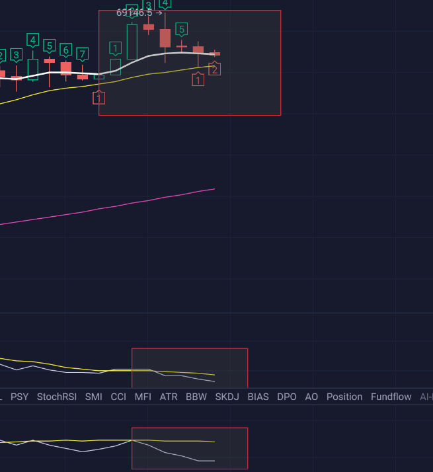The width and height of the screenshot is (433, 472).
Task: Select the SMI indicator tab
Action: tap(94, 397)
